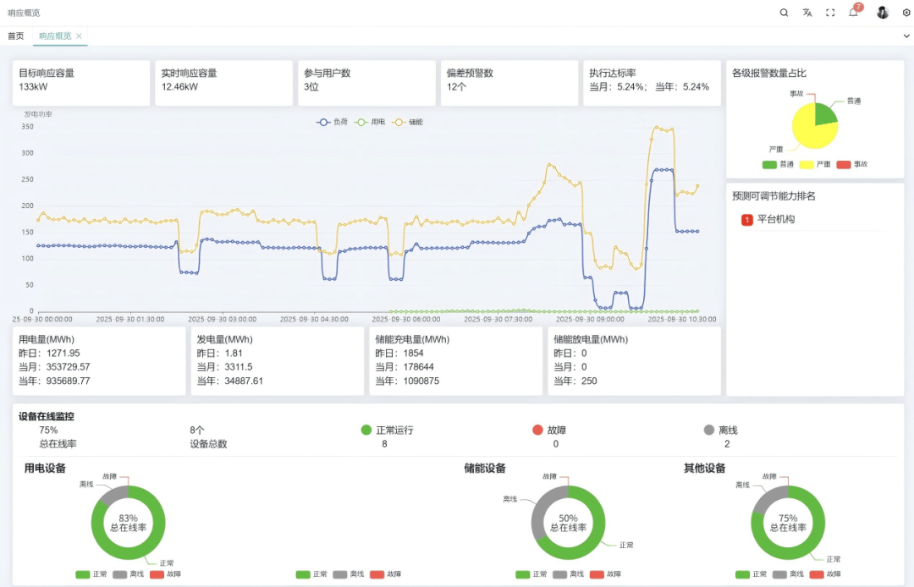Click the 储能设备 donut chart center
This screenshot has height=587, width=914.
568,523
